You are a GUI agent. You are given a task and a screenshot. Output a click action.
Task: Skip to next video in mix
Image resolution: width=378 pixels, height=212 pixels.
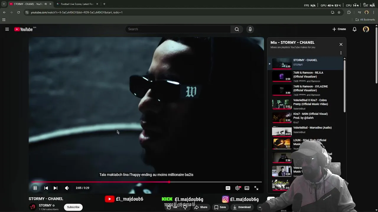(x=56, y=188)
